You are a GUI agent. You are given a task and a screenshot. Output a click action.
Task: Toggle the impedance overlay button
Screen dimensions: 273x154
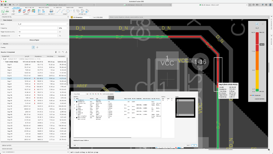[33, 47]
